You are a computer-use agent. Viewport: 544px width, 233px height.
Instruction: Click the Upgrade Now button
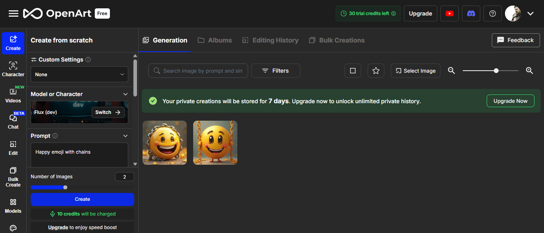tap(511, 101)
